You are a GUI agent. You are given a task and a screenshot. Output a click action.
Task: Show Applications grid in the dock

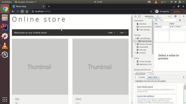(5, 99)
